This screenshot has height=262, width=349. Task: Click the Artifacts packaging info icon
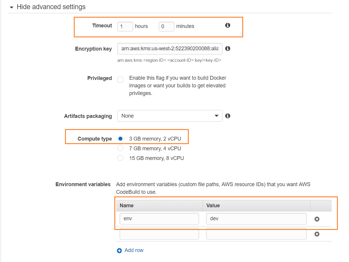(228, 116)
